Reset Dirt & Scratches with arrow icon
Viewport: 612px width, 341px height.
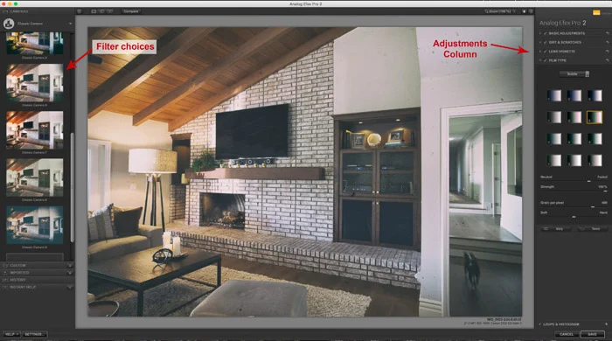click(x=607, y=42)
